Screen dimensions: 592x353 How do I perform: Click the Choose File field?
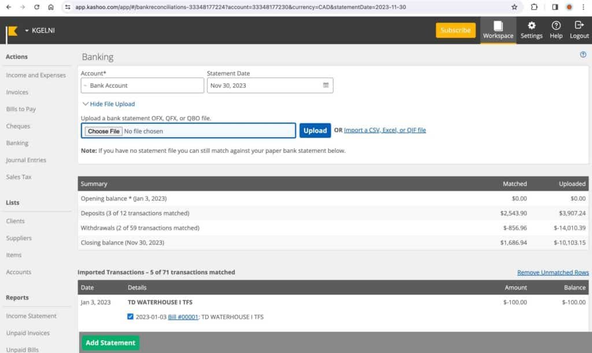103,131
